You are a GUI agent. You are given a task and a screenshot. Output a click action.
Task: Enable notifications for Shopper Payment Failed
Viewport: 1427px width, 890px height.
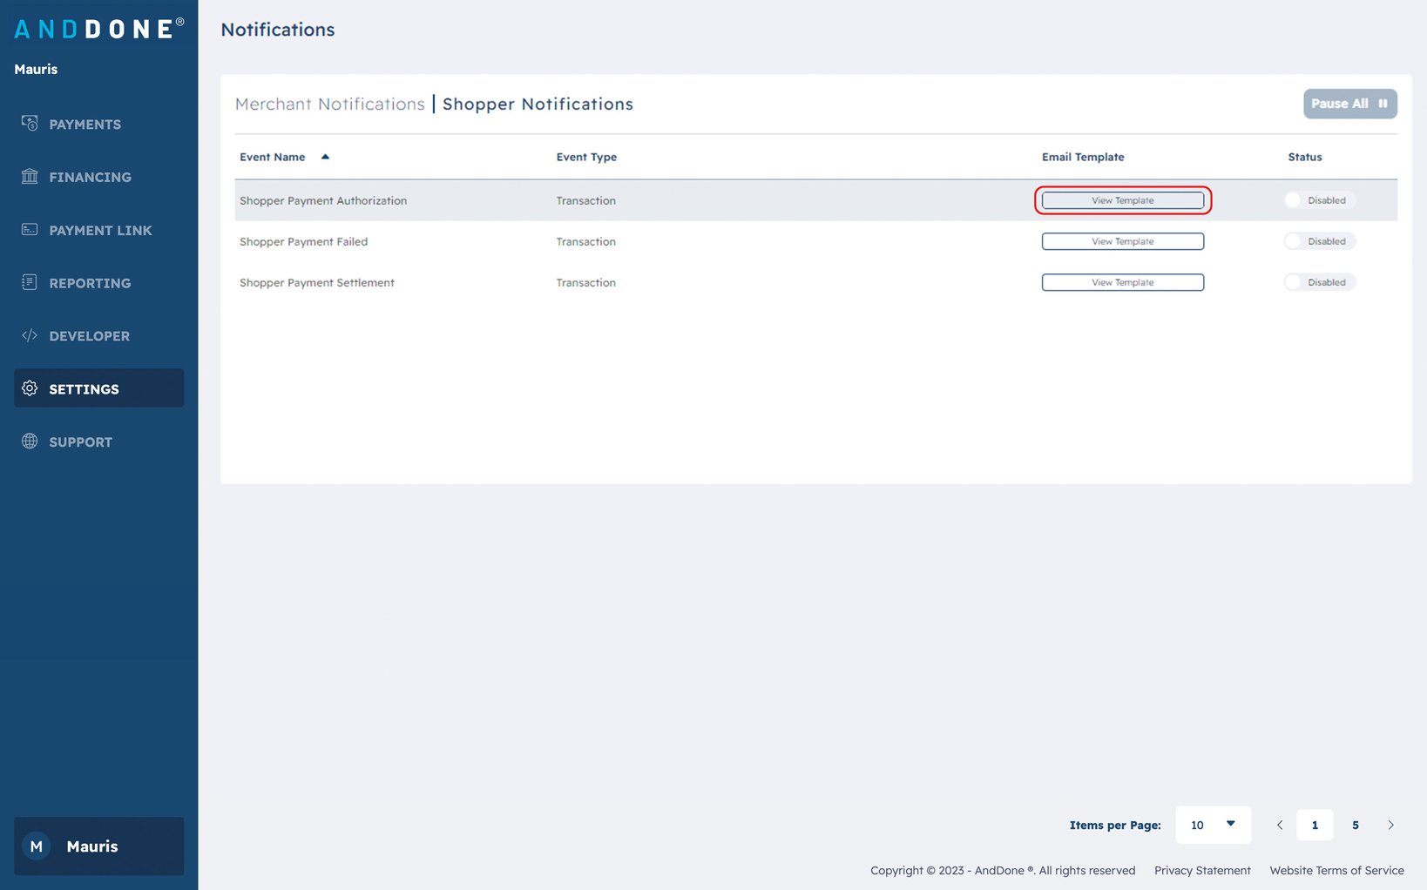[x=1292, y=240]
